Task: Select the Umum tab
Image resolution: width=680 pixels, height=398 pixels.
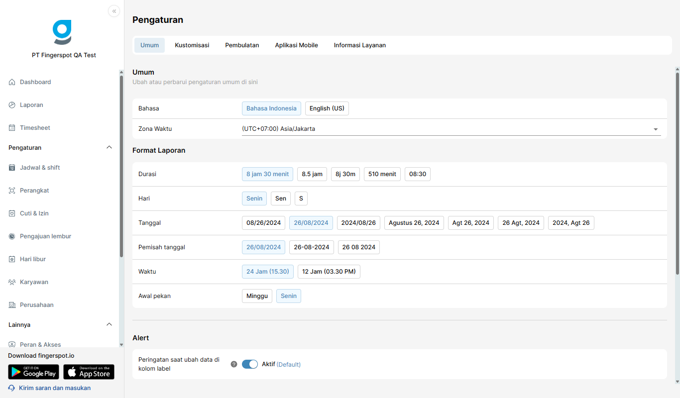Action: click(149, 45)
